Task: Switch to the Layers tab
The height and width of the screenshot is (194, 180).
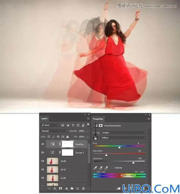Action: [x=44, y=119]
